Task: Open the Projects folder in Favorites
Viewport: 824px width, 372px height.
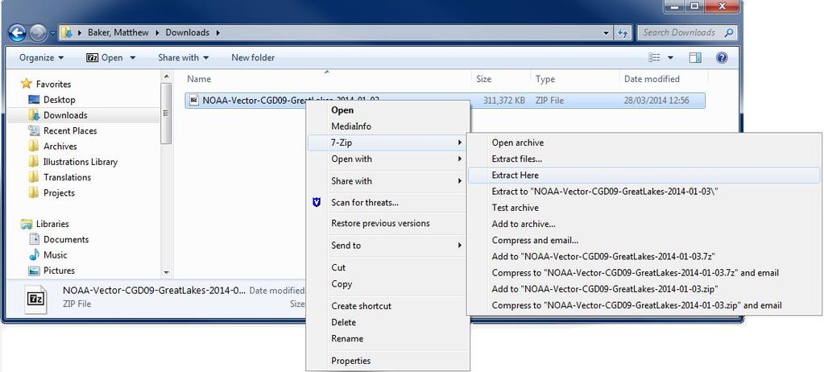Action: point(52,192)
